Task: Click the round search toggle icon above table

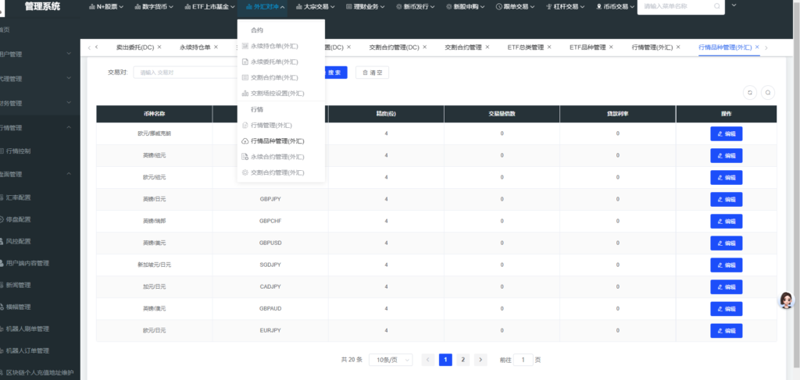Action: 767,93
